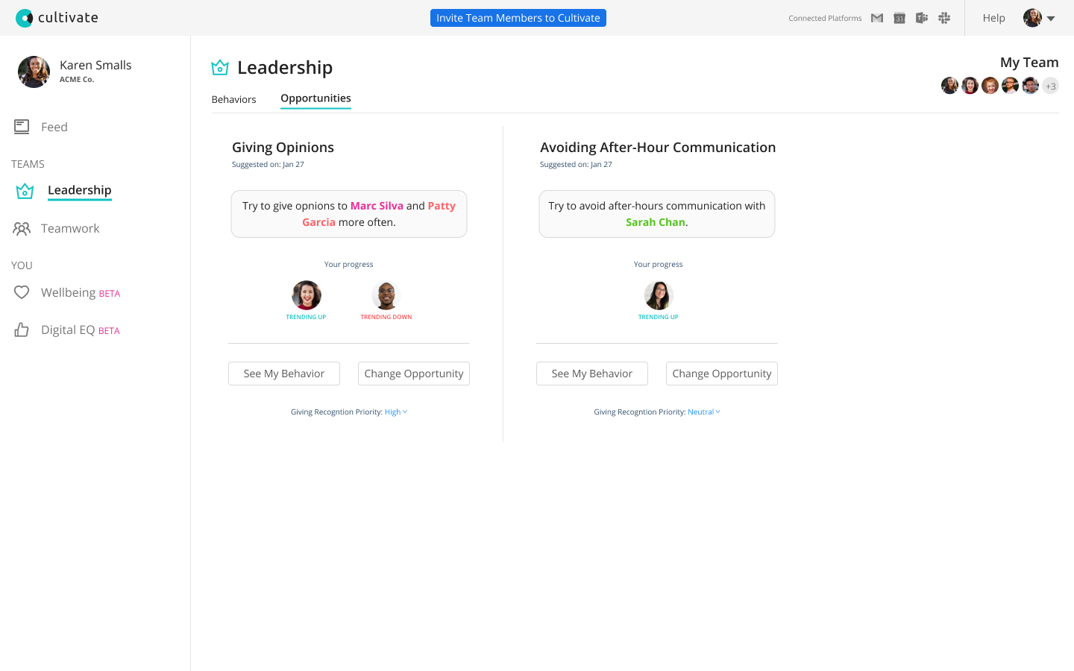The width and height of the screenshot is (1074, 671).
Task: Click the Digital EQ thumbs-up icon
Action: (x=22, y=330)
